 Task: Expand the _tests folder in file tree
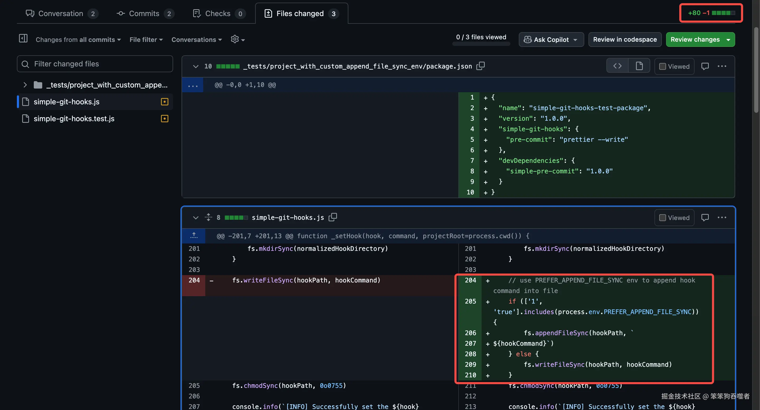coord(25,85)
